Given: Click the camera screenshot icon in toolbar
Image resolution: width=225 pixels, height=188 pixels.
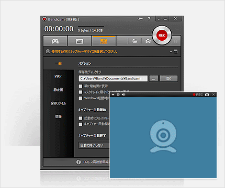Looking at the screenshot, I should tap(148, 41).
